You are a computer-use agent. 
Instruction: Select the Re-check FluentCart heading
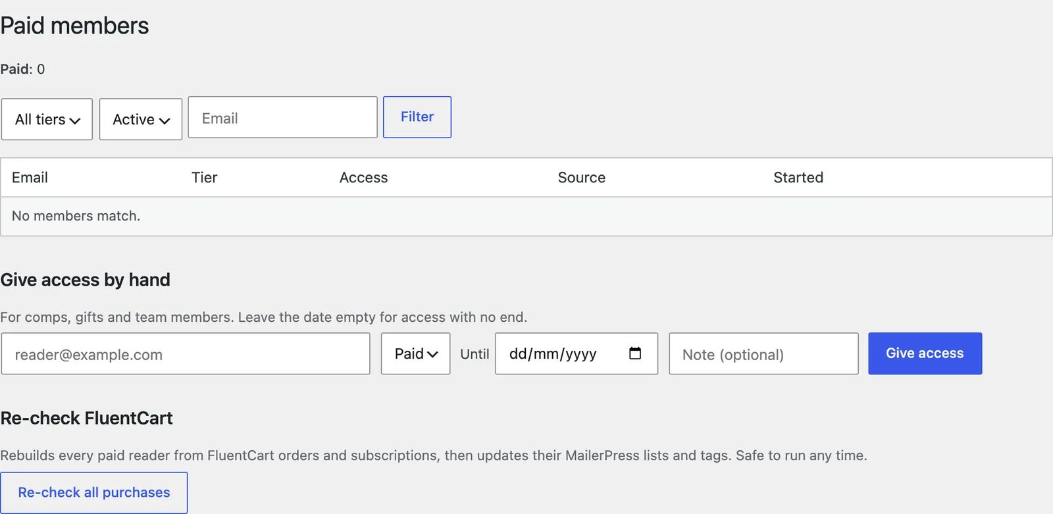(86, 418)
